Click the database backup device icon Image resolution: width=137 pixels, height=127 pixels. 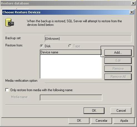coord(9,22)
